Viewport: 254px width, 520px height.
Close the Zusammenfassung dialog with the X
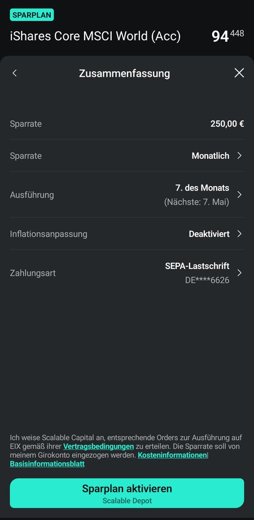(239, 73)
